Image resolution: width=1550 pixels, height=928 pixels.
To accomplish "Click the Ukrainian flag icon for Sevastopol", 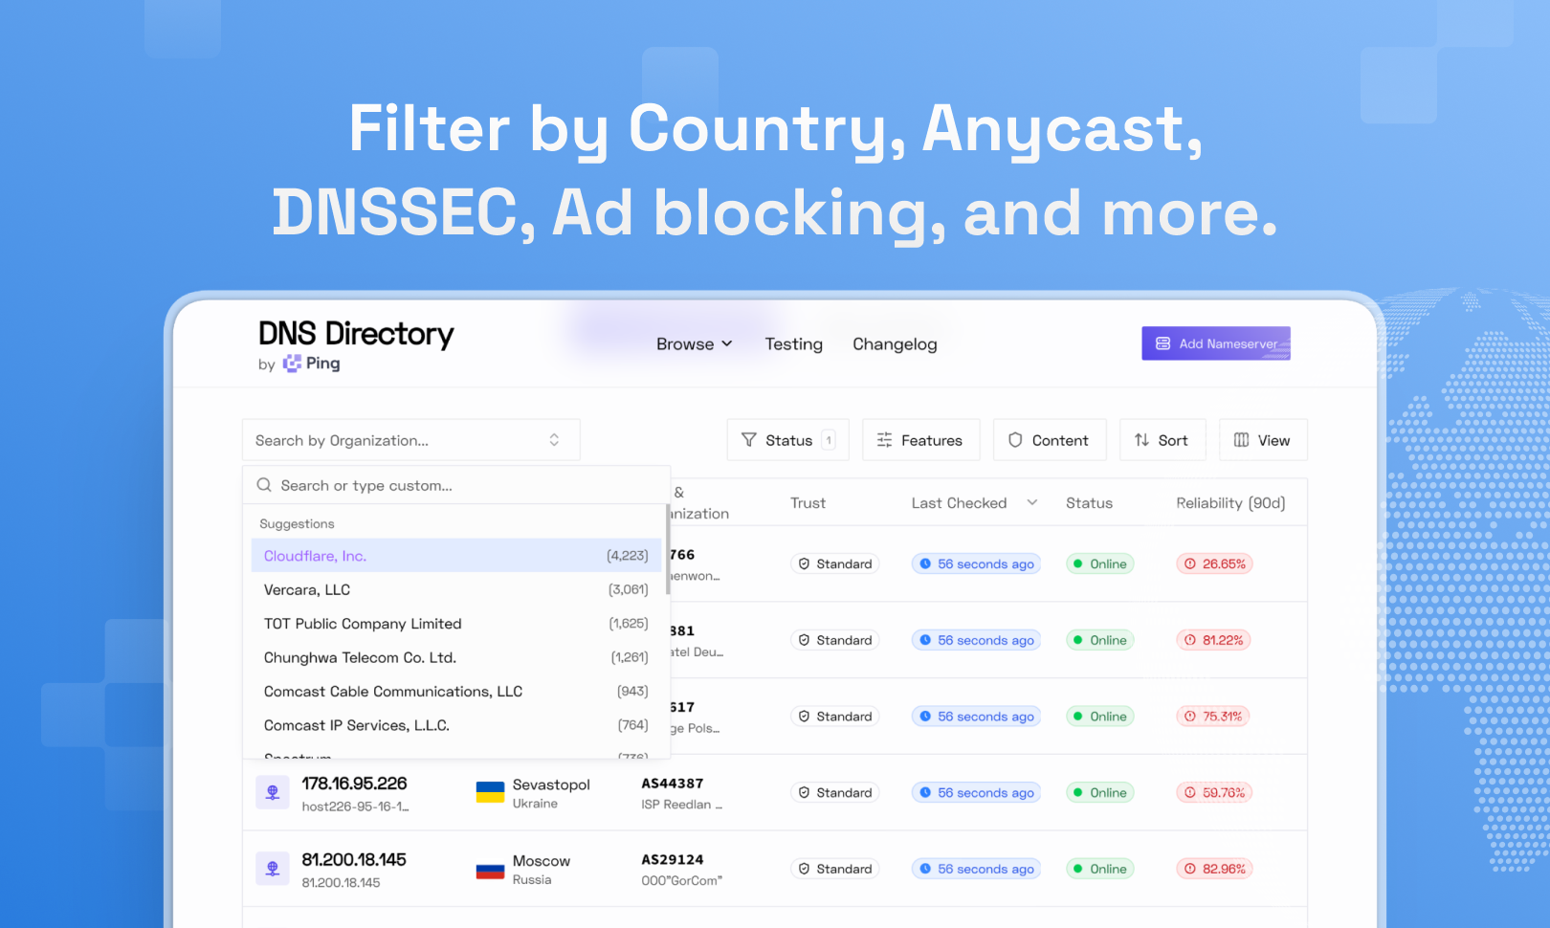I will (490, 792).
